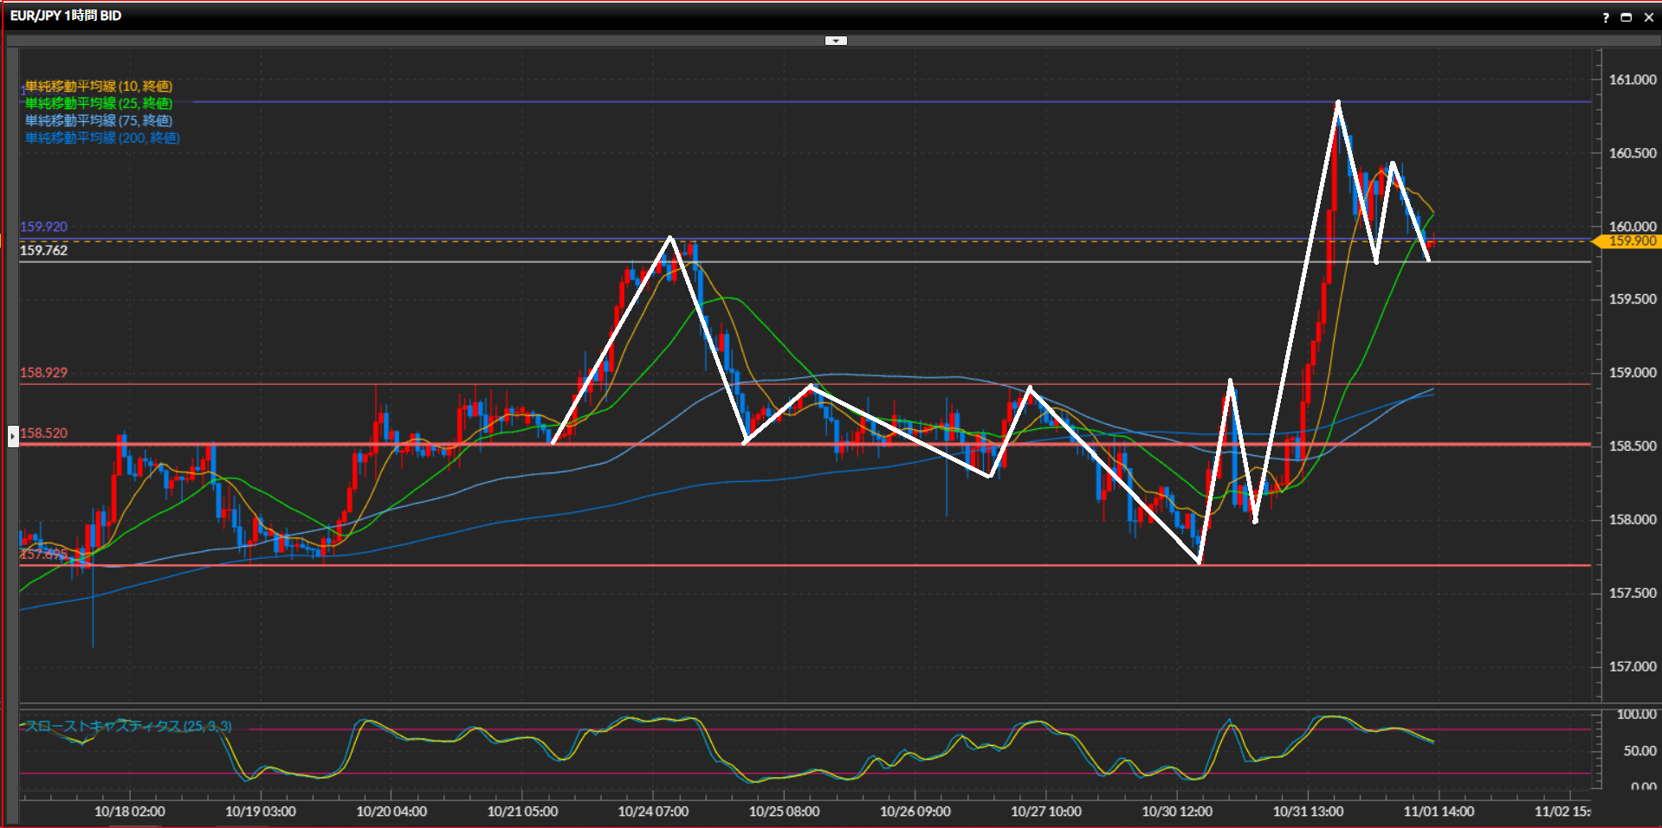Click the help question mark icon
1662x828 pixels.
[x=1606, y=17]
